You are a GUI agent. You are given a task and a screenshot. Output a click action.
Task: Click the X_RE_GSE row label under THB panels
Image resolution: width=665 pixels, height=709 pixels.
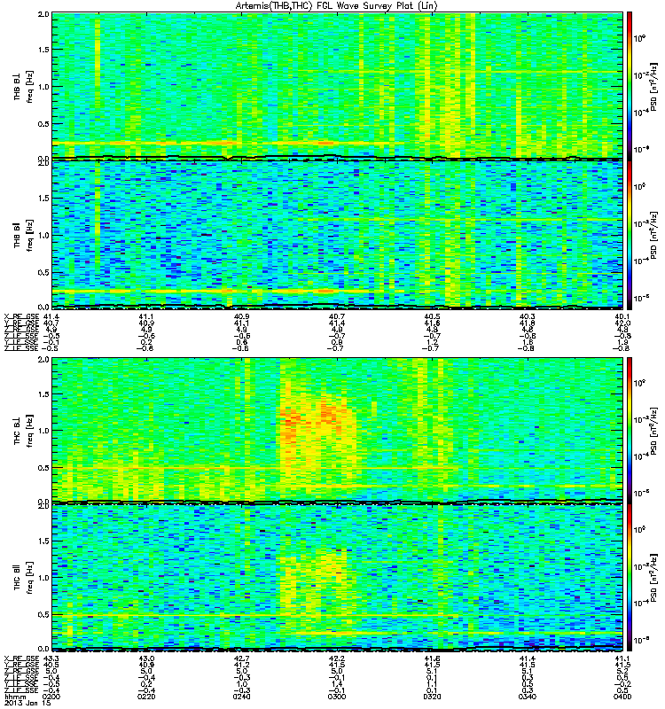point(21,316)
